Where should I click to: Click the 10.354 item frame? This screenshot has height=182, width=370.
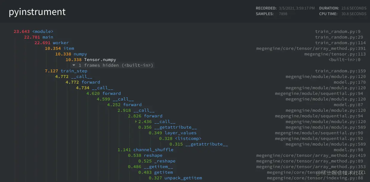[x=59, y=49]
